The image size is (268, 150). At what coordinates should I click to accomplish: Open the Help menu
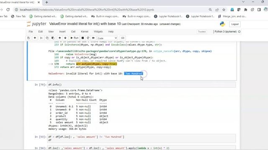click(x=111, y=32)
